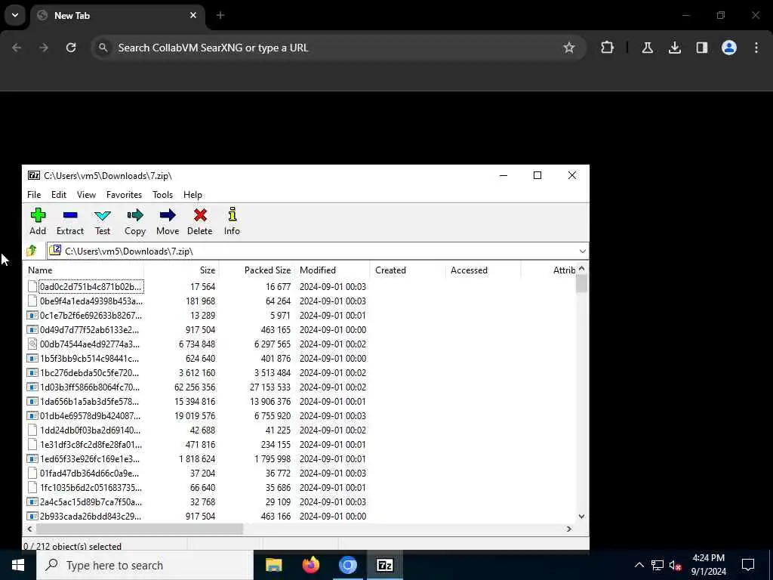Screen dimensions: 773x580
Task: Open the View menu
Action: coord(86,195)
